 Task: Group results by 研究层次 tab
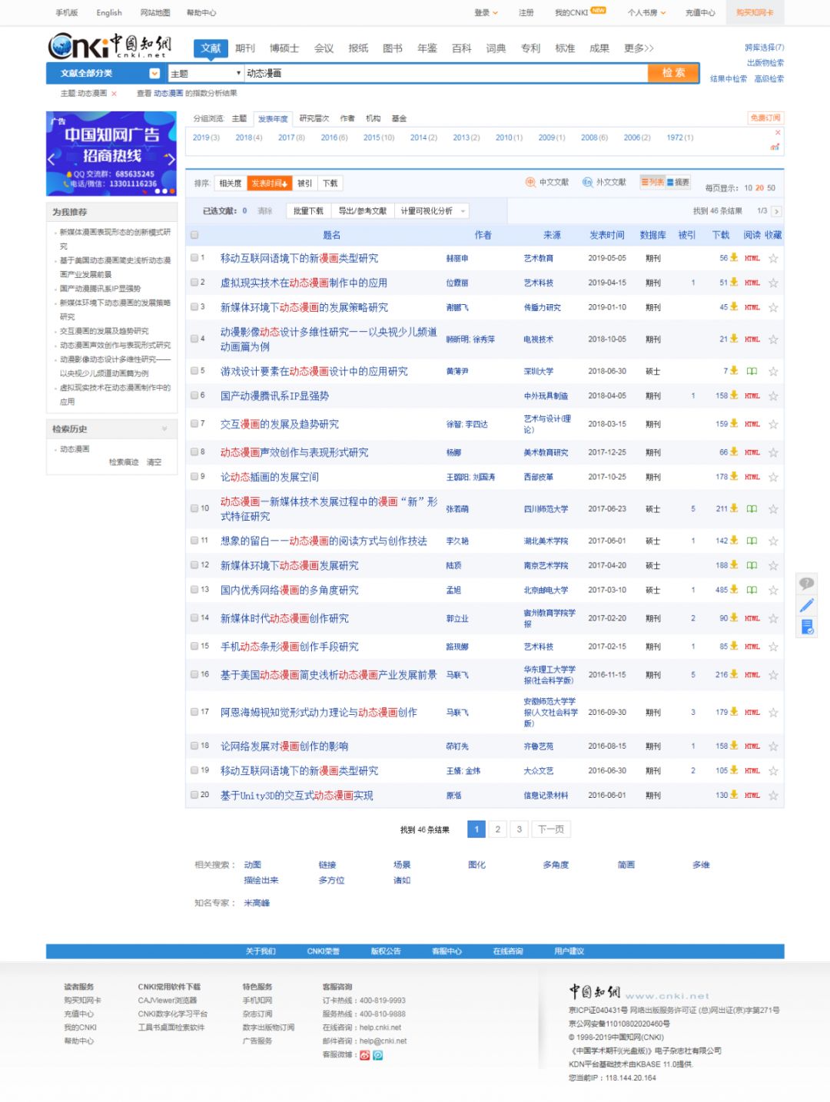coord(314,118)
